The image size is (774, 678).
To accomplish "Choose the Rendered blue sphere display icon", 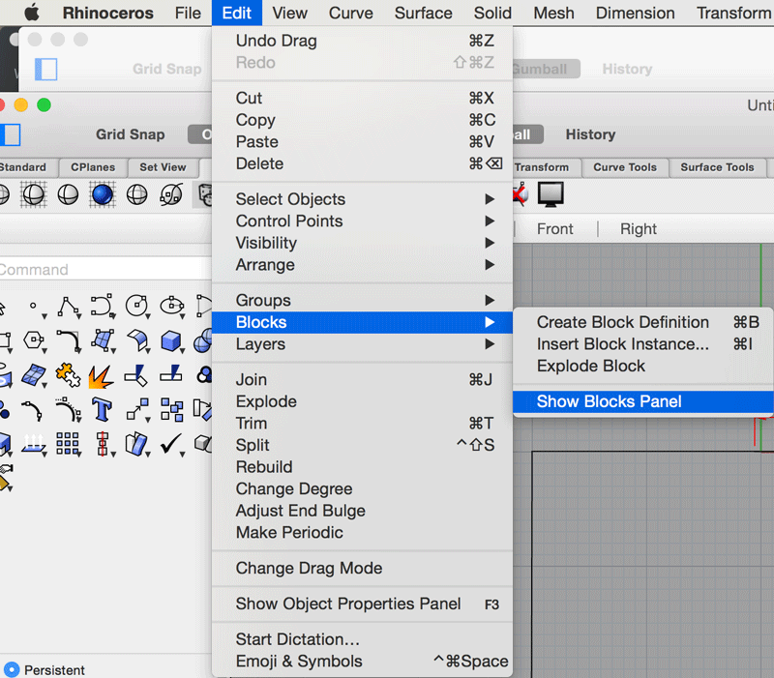I will 103,194.
